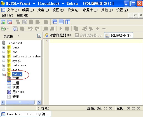Open the 收藏(Z) menu

click(73, 10)
